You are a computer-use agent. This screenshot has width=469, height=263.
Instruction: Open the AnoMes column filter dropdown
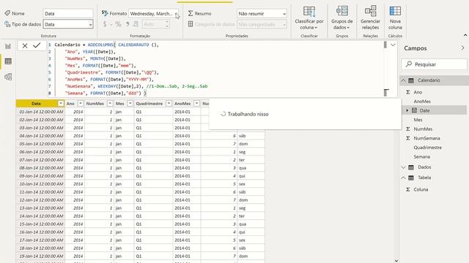tap(197, 104)
